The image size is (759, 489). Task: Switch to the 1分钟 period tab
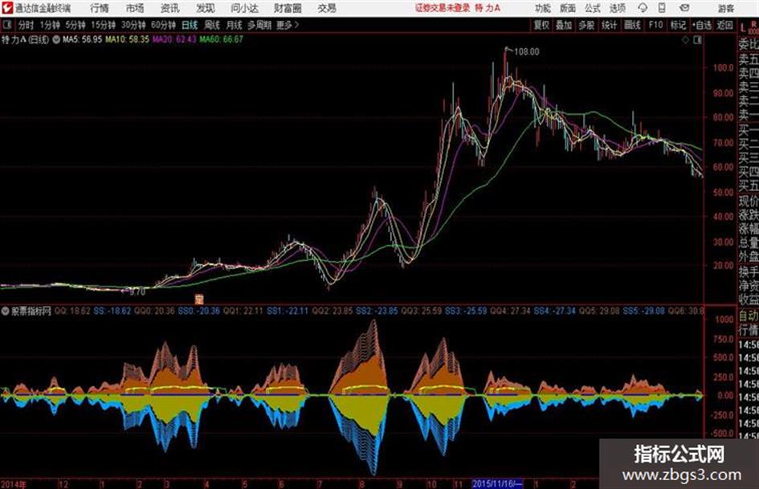click(x=49, y=25)
